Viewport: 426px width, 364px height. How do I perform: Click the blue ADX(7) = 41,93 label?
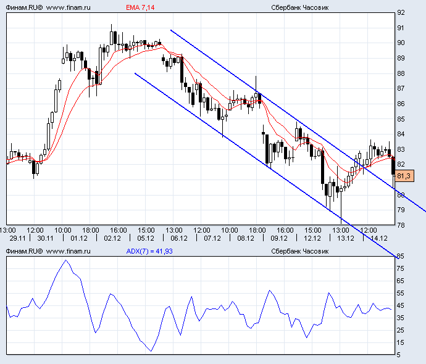(x=149, y=251)
